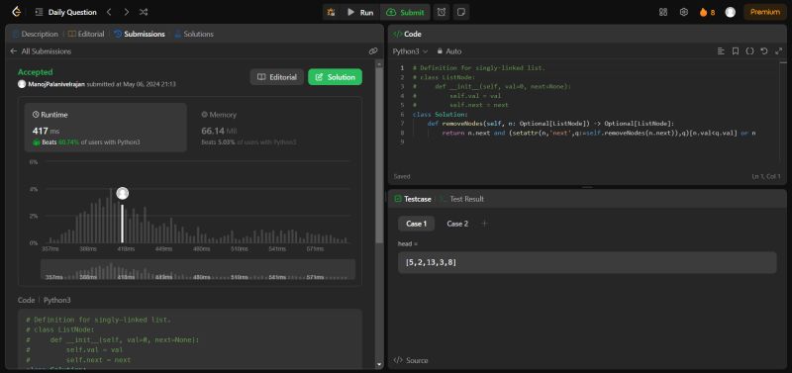Select Case 1
Viewport: 792px width, 373px height.
click(416, 224)
